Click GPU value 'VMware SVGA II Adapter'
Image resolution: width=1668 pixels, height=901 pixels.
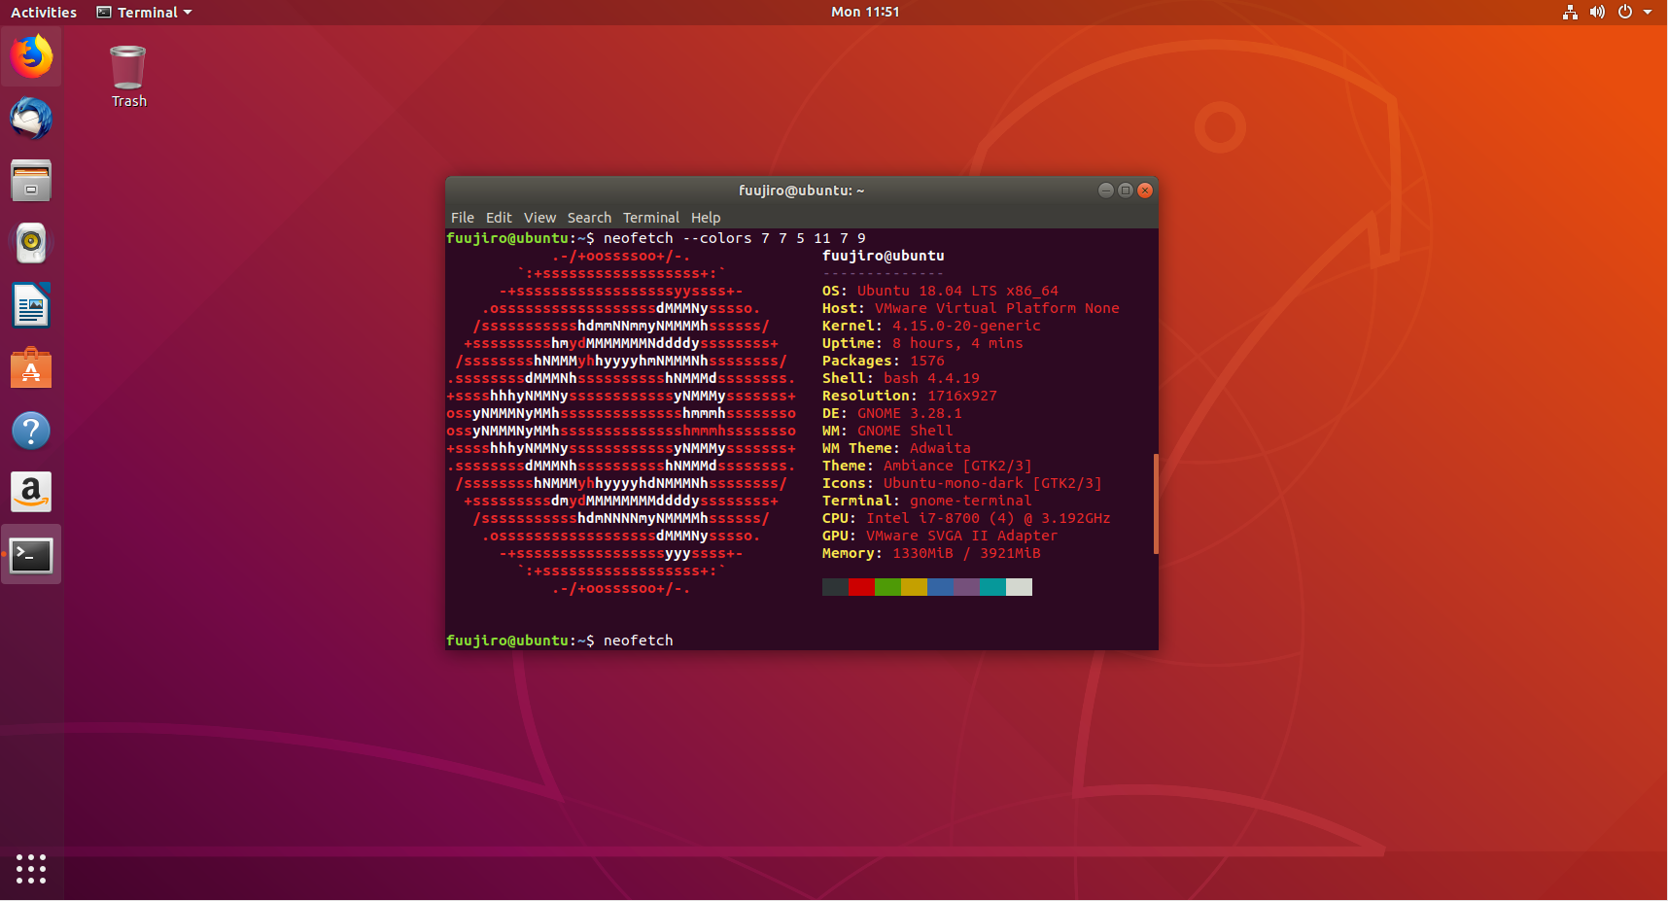point(962,536)
